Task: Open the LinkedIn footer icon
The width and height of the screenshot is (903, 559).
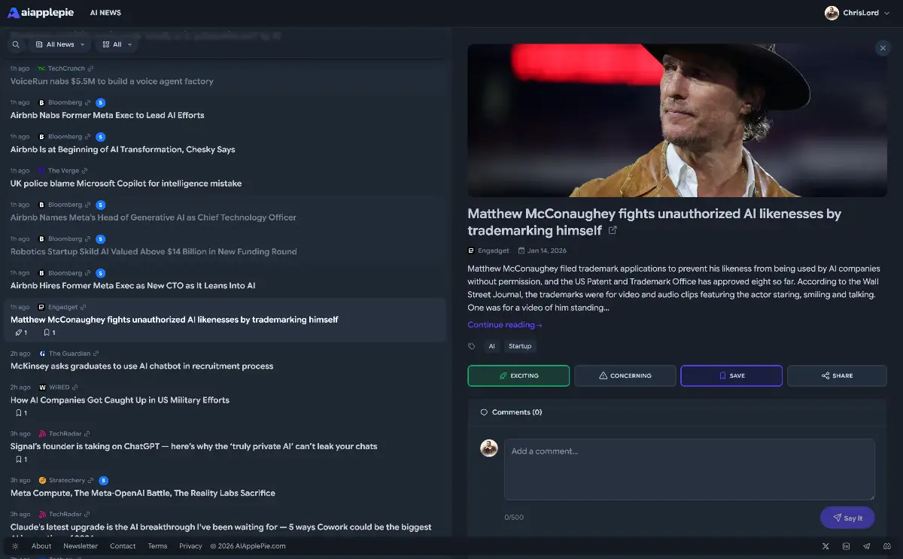Action: tap(846, 546)
